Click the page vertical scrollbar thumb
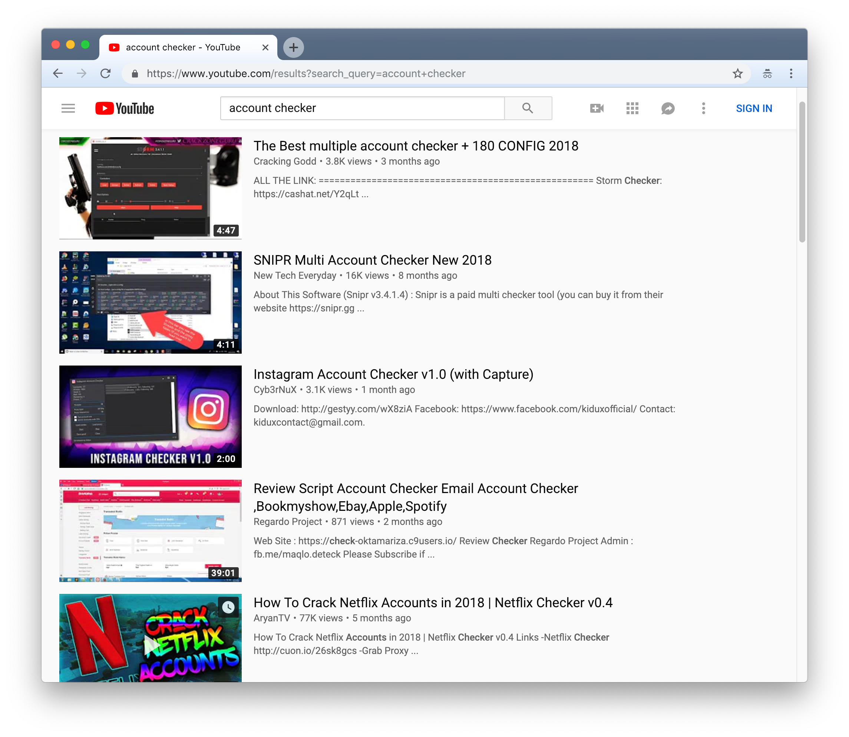This screenshot has height=737, width=849. point(802,172)
